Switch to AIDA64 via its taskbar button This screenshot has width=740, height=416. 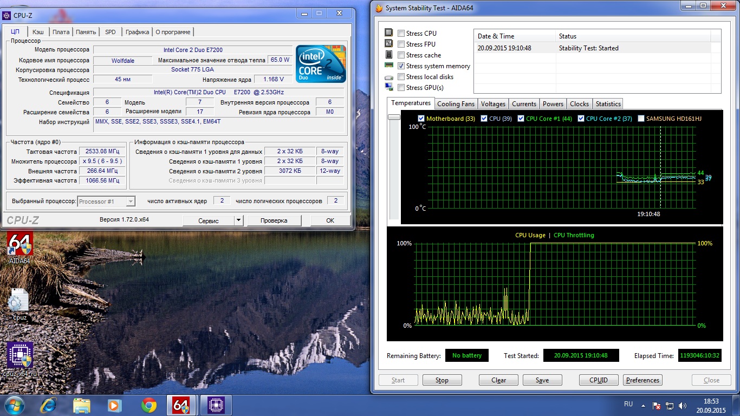point(182,405)
